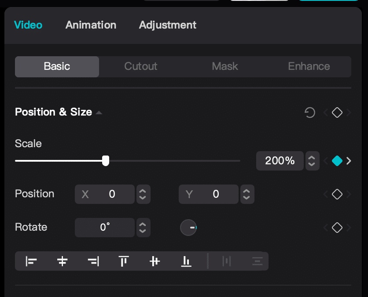Align clip to horizontal center
This screenshot has height=297, width=368.
click(x=62, y=261)
